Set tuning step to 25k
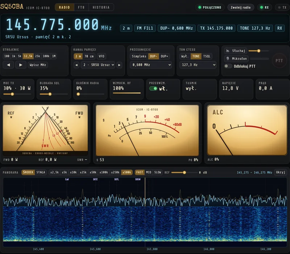290x254 pixels. coord(38,56)
